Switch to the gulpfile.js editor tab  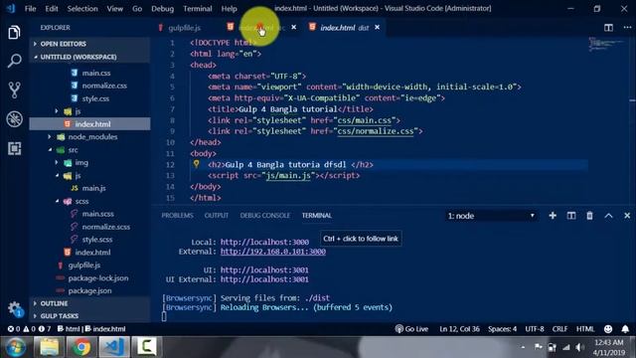point(185,28)
